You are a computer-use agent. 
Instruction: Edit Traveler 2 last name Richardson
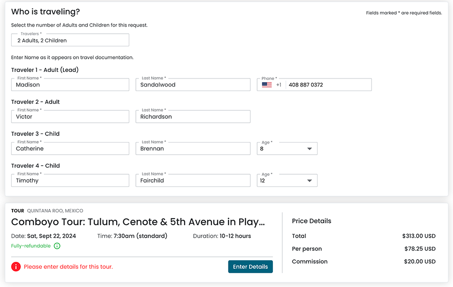coord(193,117)
